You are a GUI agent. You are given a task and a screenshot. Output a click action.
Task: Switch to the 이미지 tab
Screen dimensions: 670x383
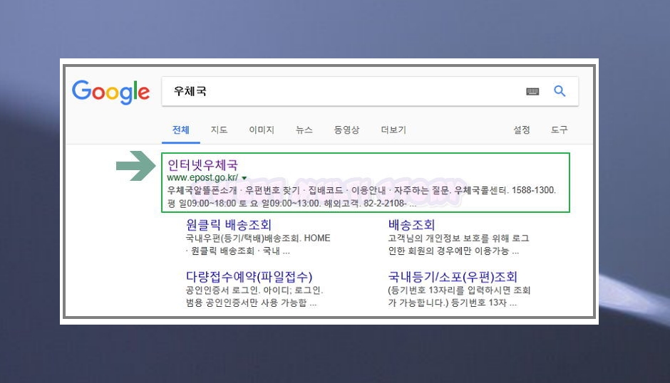(x=262, y=130)
